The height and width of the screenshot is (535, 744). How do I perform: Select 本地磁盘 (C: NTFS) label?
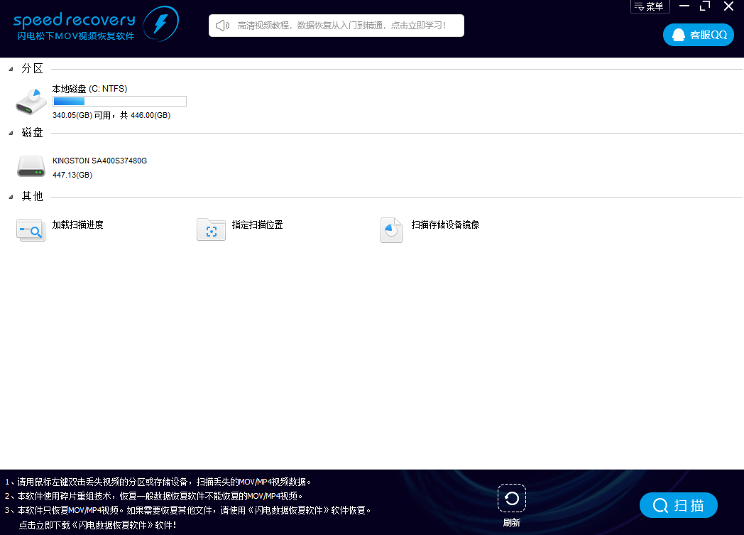click(x=89, y=89)
